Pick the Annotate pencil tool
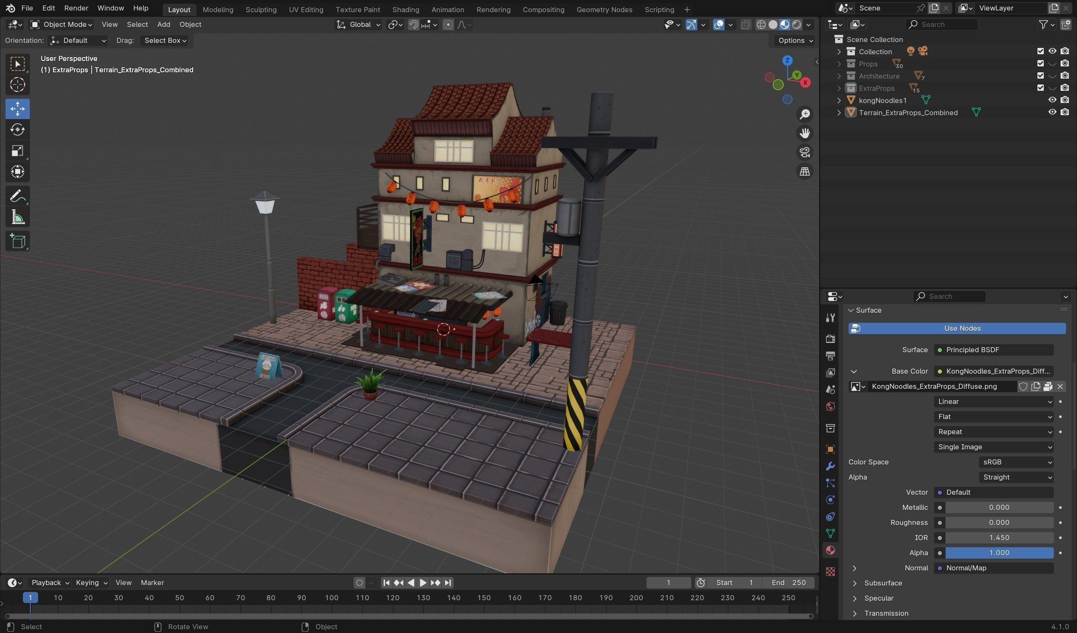 [18, 196]
